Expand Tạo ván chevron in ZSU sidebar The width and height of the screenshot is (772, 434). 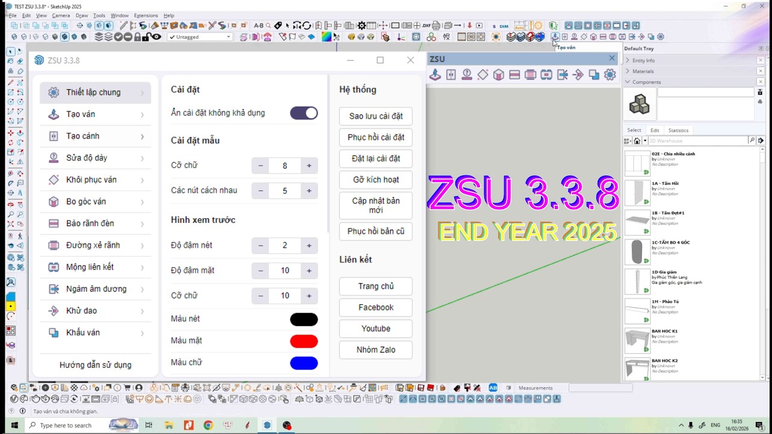pos(142,115)
